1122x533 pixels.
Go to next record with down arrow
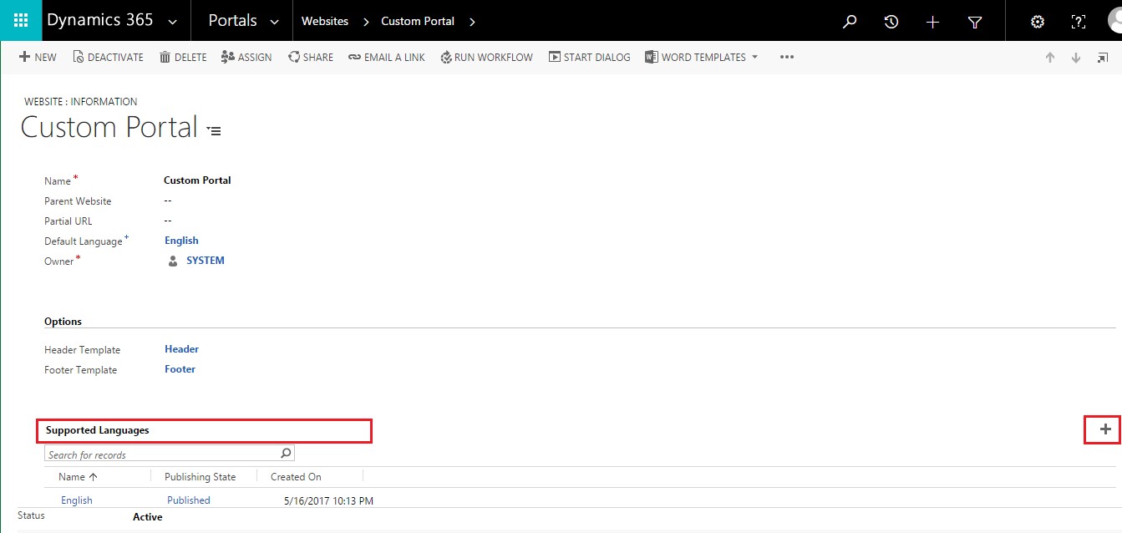1076,58
